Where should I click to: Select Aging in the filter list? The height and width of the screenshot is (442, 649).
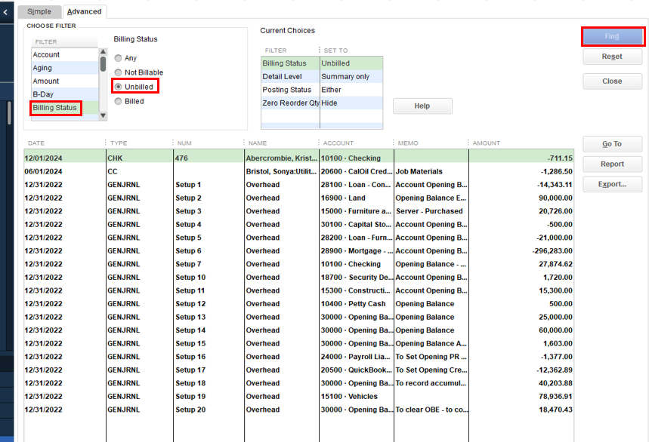pyautogui.click(x=42, y=68)
